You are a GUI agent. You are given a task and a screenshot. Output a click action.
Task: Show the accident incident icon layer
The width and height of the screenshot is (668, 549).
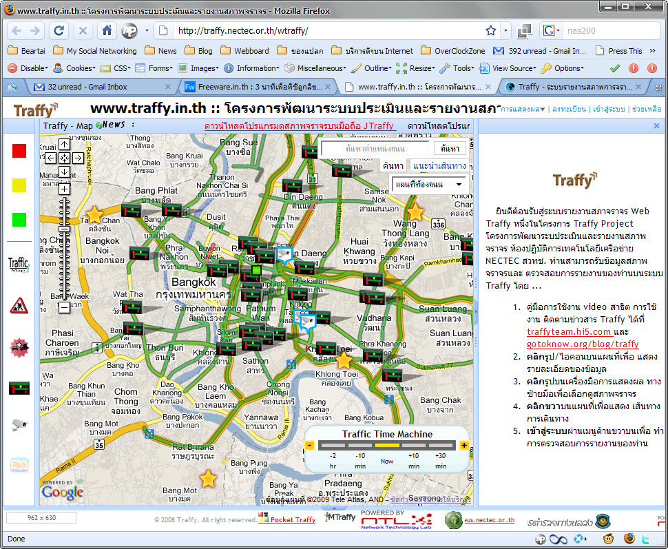19,347
